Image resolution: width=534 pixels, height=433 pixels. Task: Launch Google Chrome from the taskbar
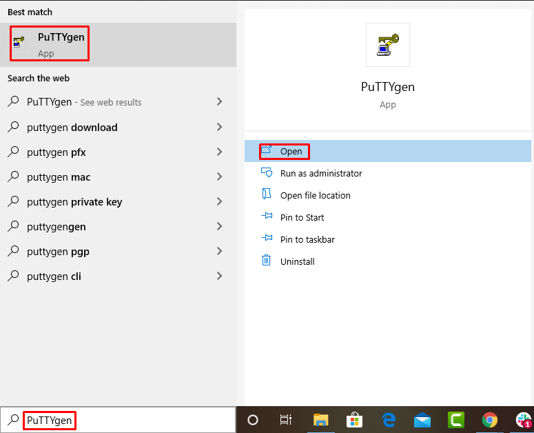(490, 420)
